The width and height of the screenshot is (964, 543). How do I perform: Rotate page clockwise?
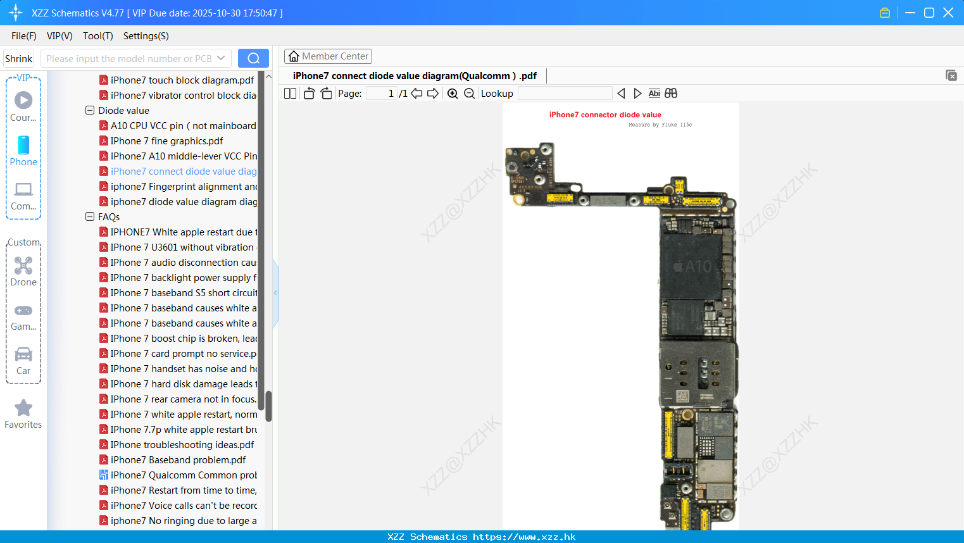pyautogui.click(x=326, y=94)
